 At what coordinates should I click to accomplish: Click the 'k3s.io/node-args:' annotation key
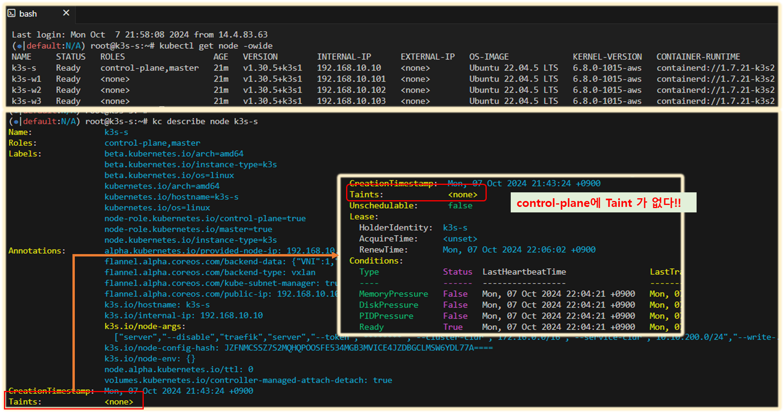click(x=145, y=326)
